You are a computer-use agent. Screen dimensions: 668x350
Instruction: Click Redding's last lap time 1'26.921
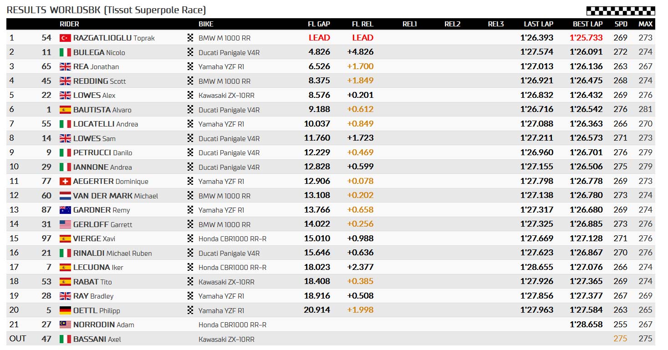pyautogui.click(x=537, y=81)
